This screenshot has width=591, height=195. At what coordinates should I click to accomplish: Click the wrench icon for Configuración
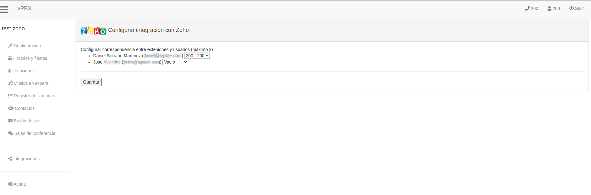(x=10, y=46)
